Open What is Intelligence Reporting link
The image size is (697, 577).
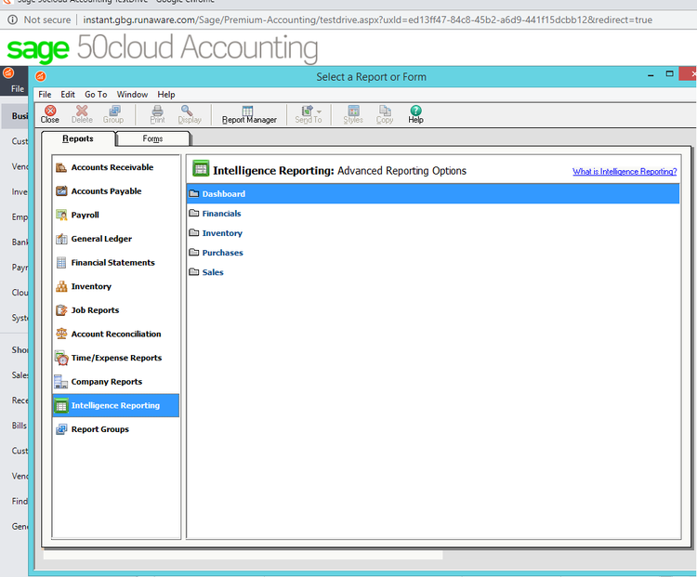(625, 172)
